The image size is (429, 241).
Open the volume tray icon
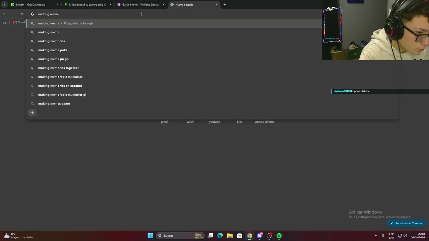click(x=405, y=236)
